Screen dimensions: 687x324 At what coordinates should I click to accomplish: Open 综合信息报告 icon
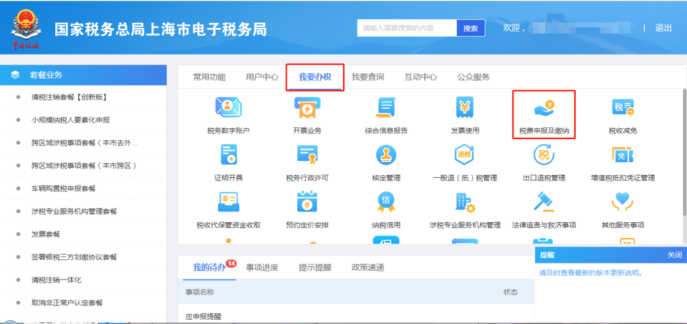pyautogui.click(x=386, y=109)
